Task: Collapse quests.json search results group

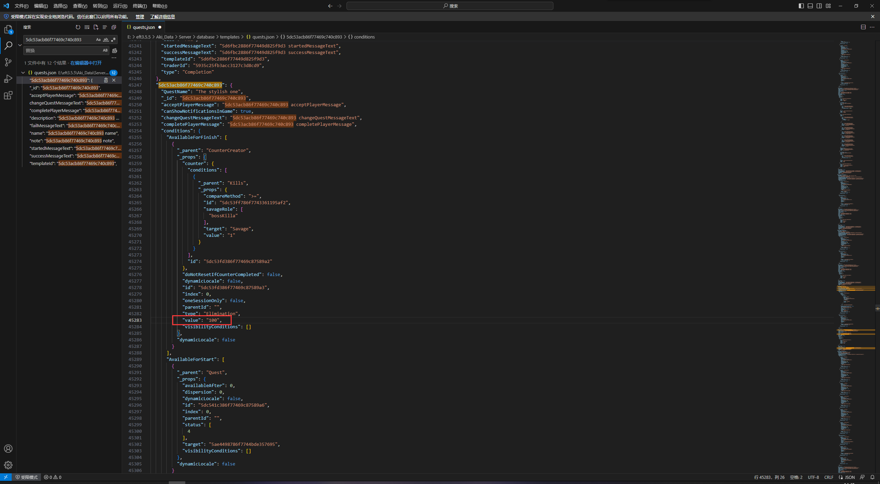Action: [x=23, y=73]
